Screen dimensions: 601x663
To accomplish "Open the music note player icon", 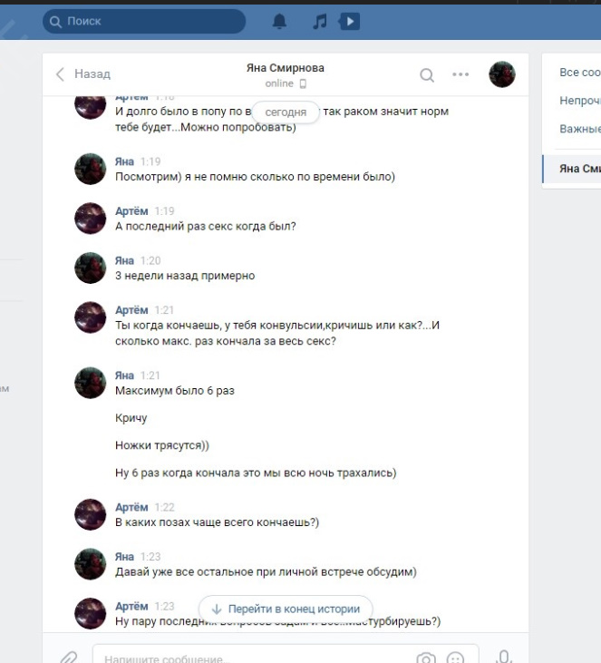I will 320,21.
